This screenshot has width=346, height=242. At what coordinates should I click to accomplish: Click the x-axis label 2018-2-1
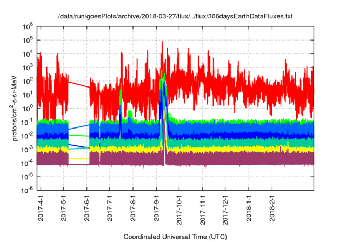click(272, 207)
